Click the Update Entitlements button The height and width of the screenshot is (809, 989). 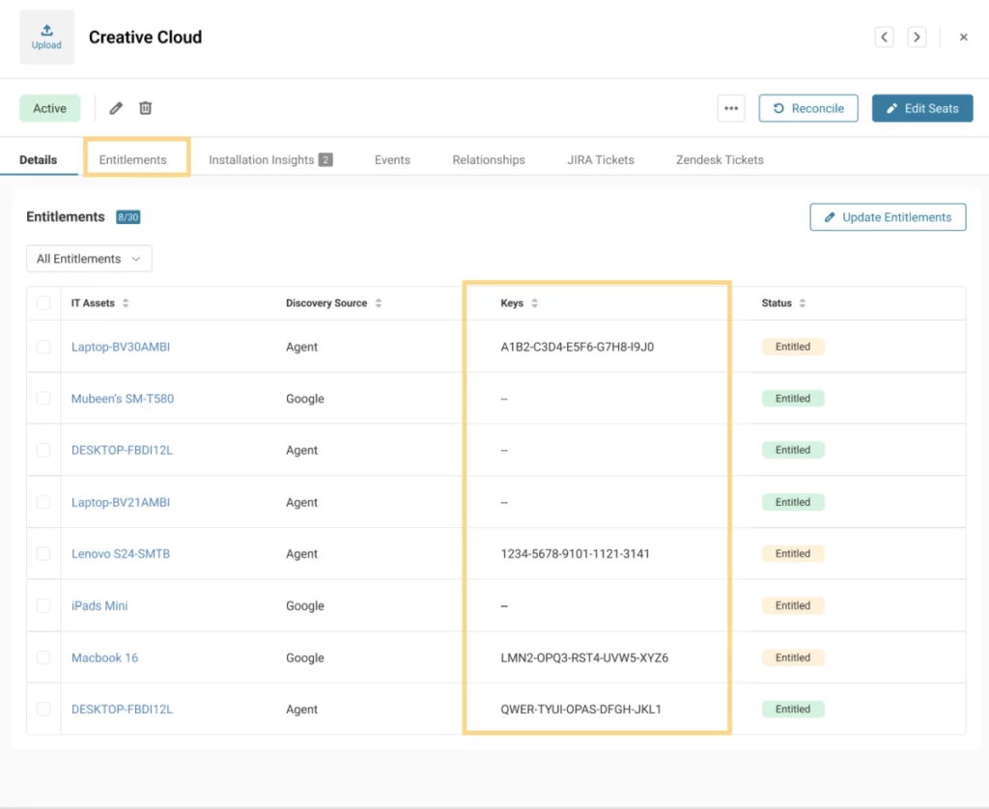tap(888, 217)
